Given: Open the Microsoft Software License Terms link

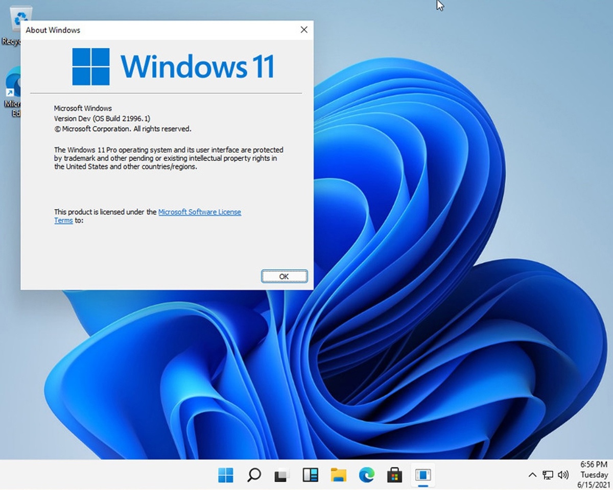Looking at the screenshot, I should [200, 212].
